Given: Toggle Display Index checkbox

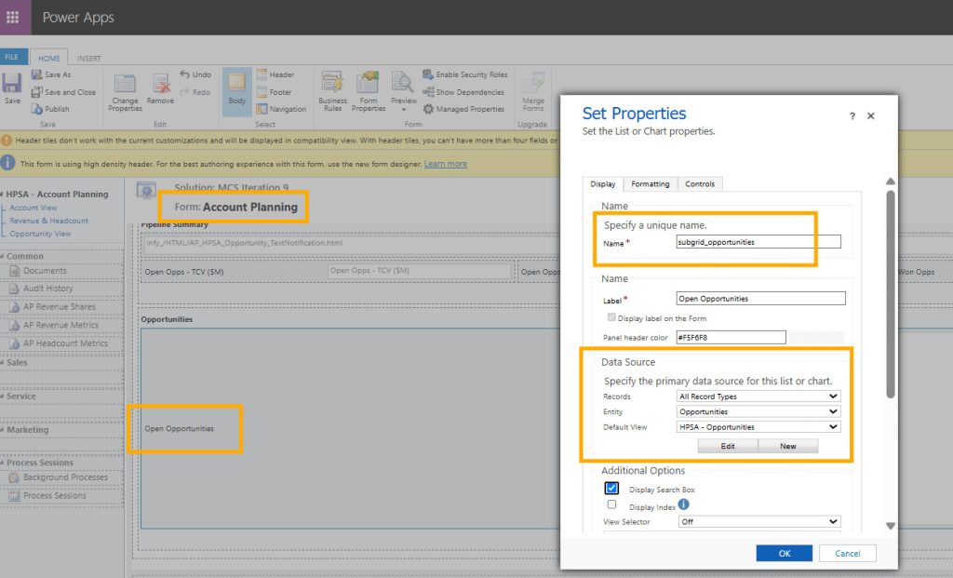Looking at the screenshot, I should (611, 504).
